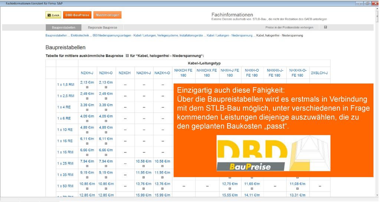
Task: Open 053 Niederspannungsanlagen breadcrumb link
Action: [x=148, y=35]
